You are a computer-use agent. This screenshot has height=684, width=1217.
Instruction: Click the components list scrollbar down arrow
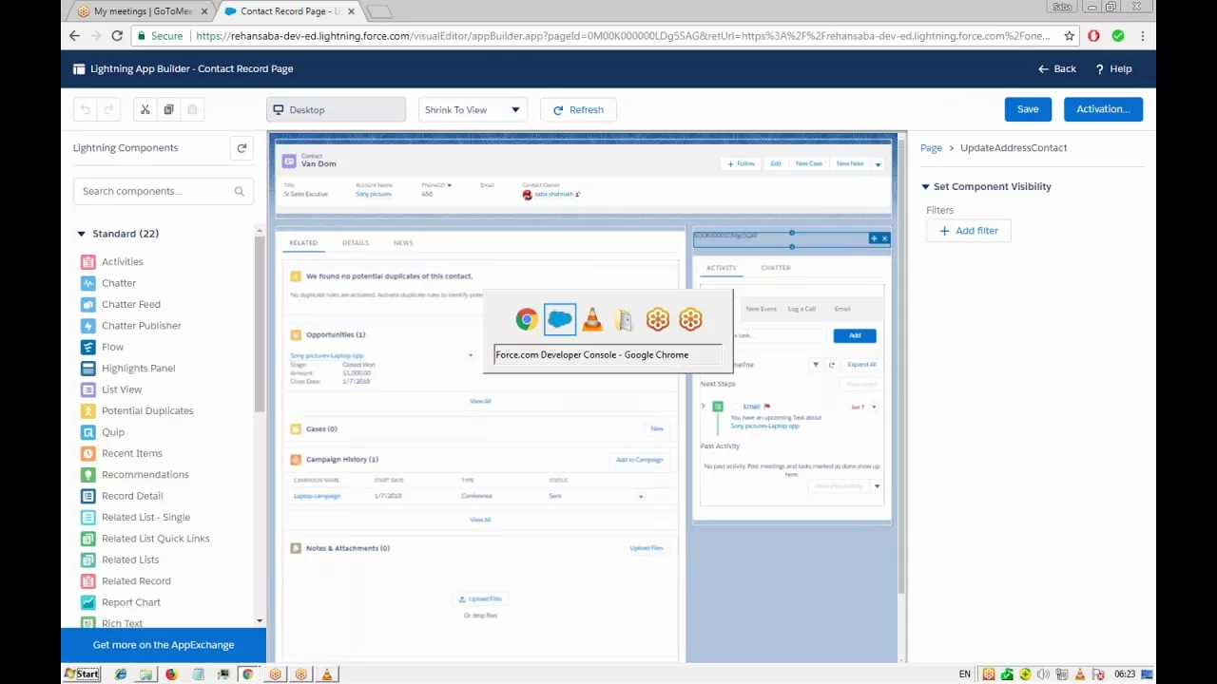(x=260, y=621)
